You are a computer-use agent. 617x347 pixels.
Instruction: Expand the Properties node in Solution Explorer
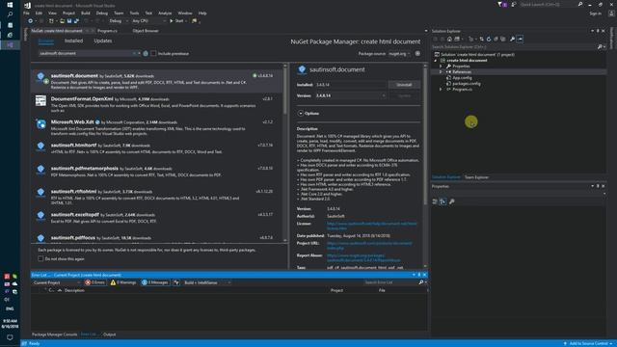(441, 67)
